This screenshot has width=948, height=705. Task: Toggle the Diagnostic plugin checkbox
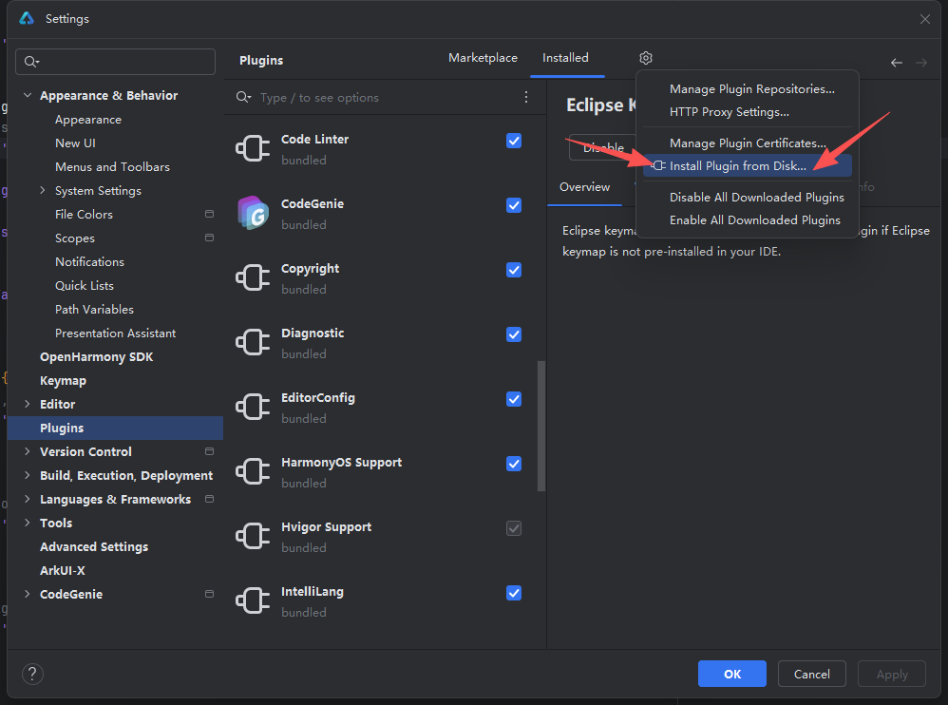pyautogui.click(x=514, y=334)
